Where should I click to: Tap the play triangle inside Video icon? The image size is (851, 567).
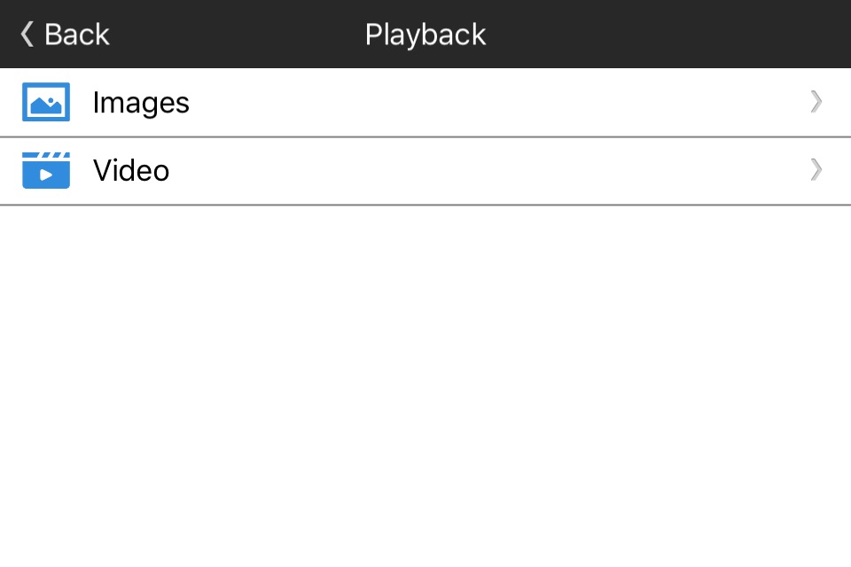point(46,175)
